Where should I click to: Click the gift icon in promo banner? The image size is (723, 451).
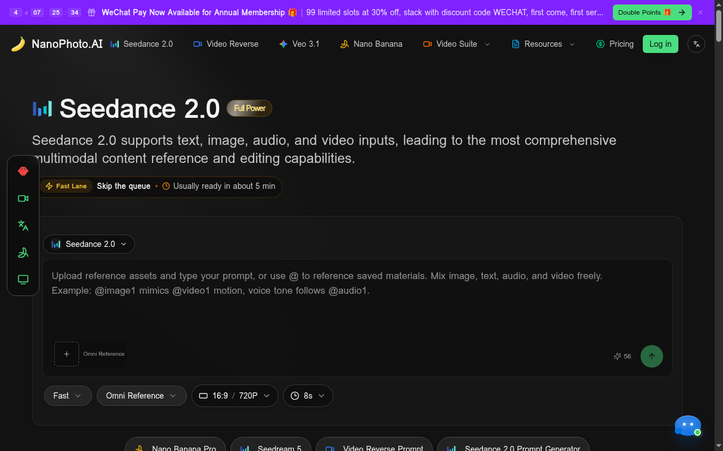point(92,12)
